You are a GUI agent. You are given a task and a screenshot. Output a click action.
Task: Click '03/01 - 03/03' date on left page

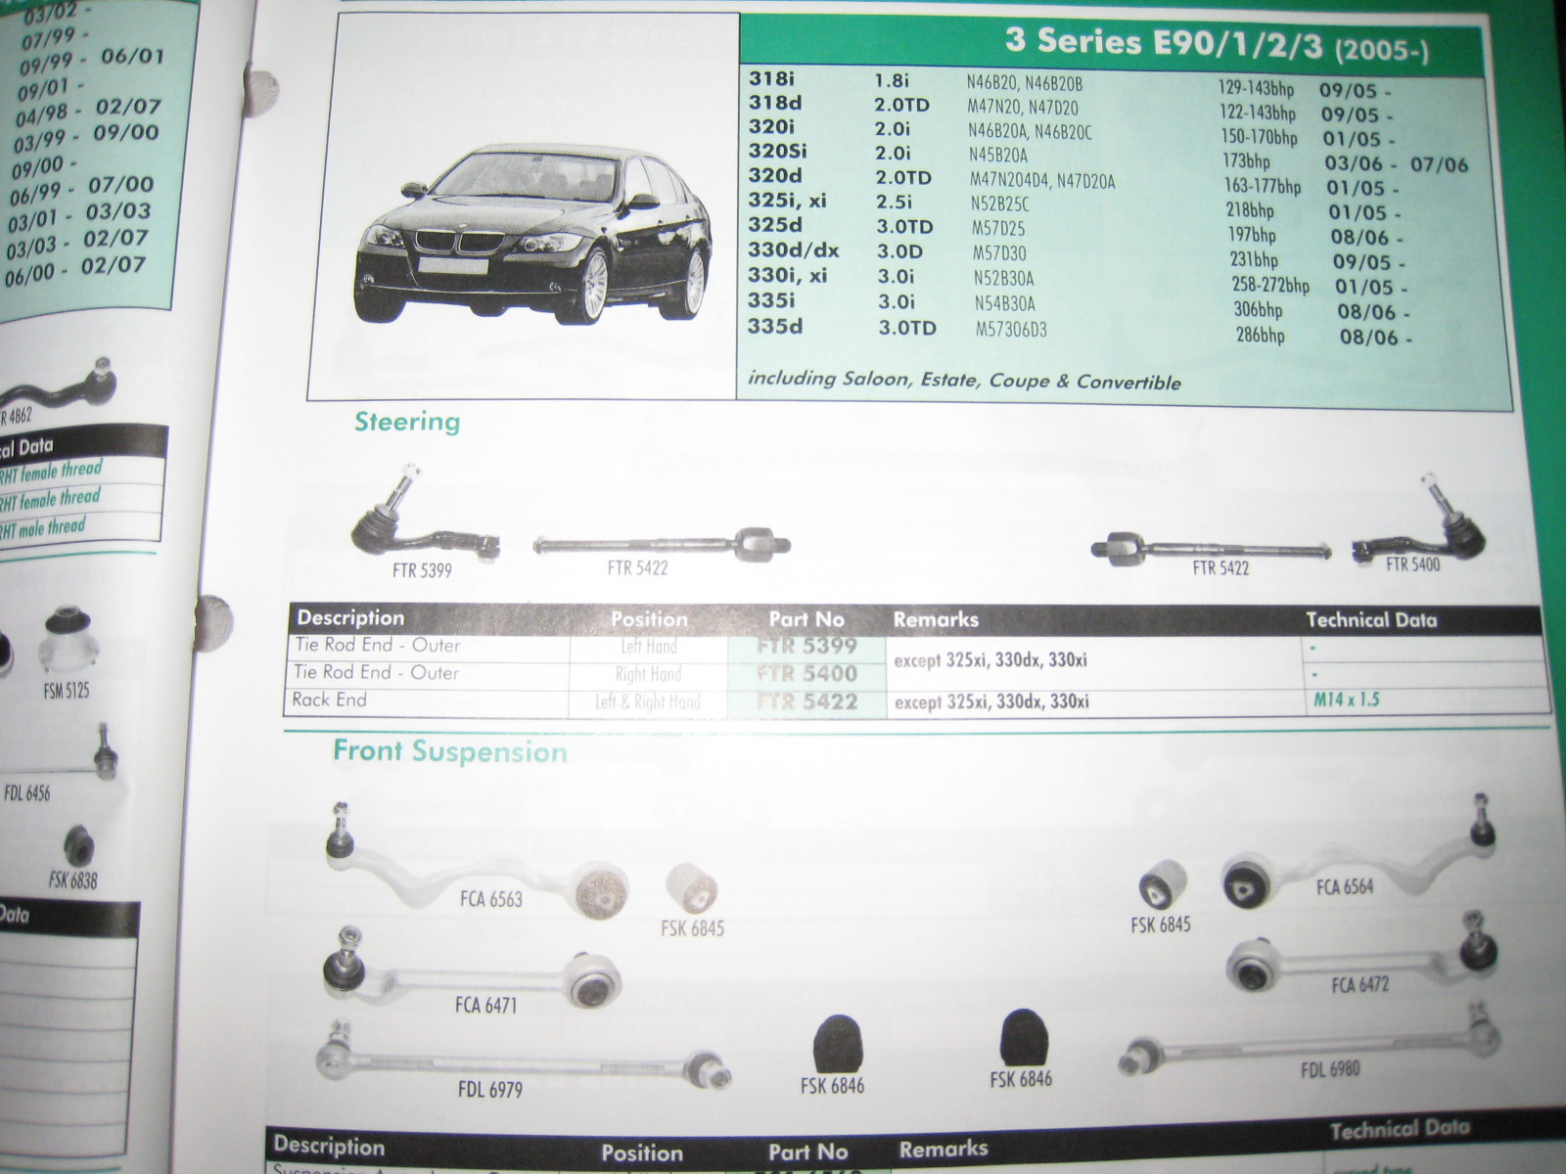[79, 216]
